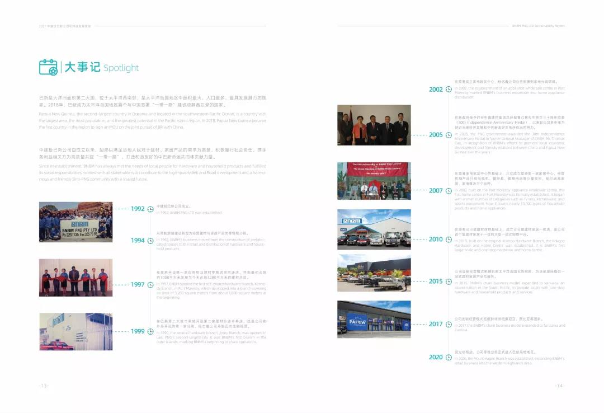604x413 pixels.
Task: Click the circle marker next to 1992
Action: pos(150,209)
